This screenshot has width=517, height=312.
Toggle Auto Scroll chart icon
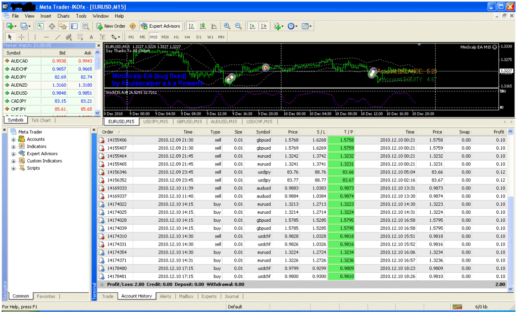click(252, 26)
